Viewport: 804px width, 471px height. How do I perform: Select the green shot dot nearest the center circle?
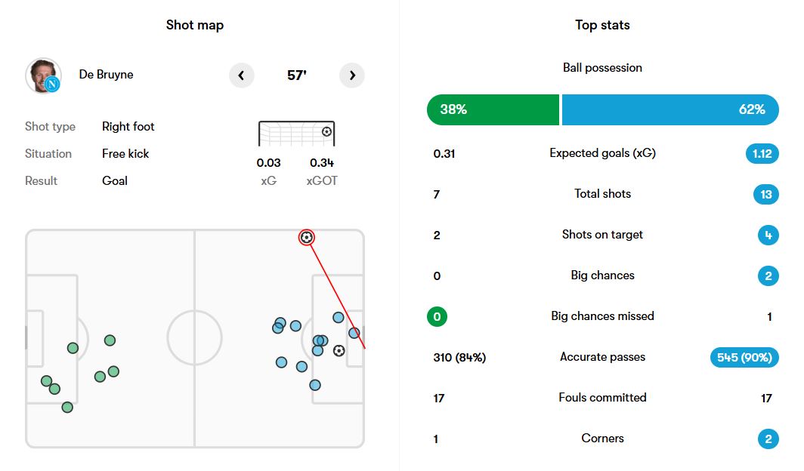(x=110, y=340)
